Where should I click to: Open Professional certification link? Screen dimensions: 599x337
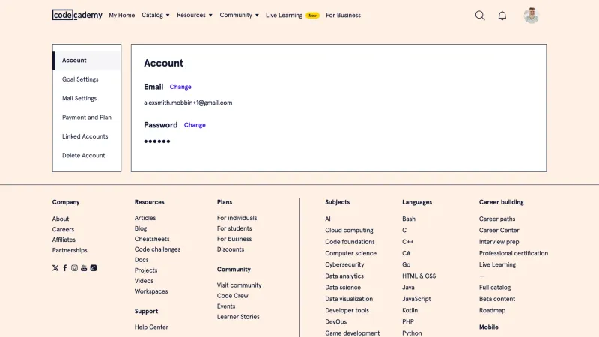click(x=514, y=253)
